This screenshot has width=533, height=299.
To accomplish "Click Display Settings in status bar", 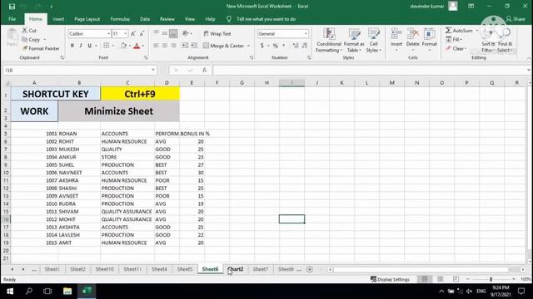I will 390,279.
